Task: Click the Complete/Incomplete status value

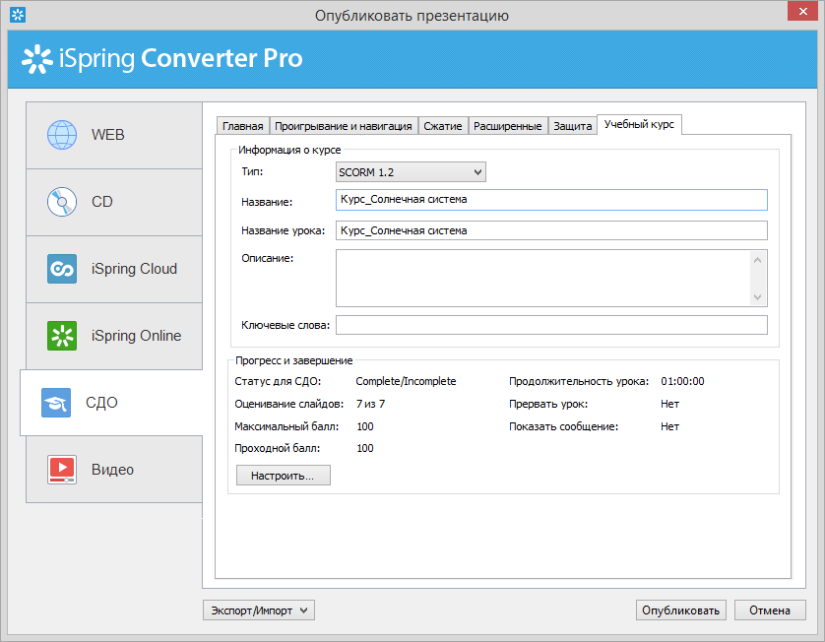Action: tap(406, 381)
